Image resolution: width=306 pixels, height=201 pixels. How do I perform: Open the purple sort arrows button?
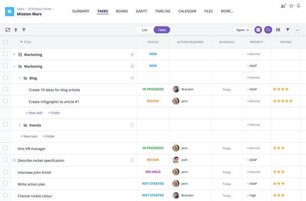point(268,30)
